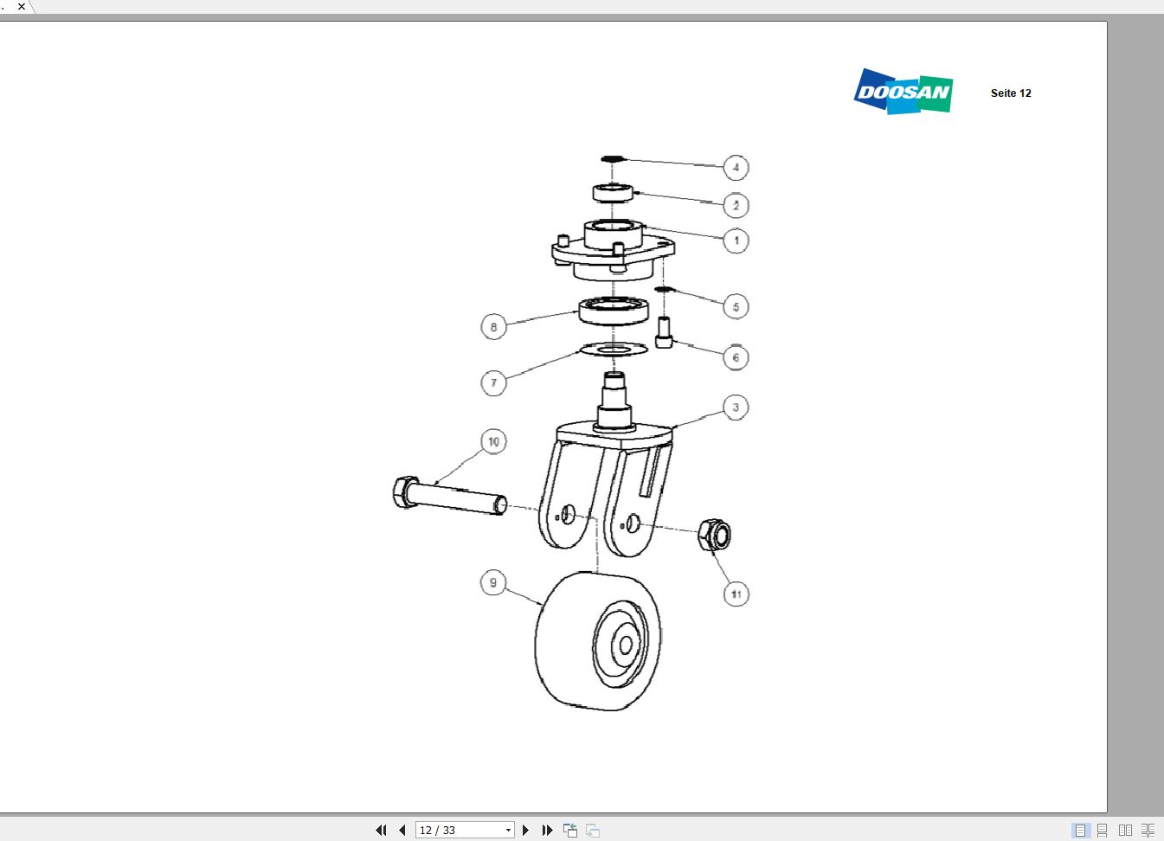Click the go-to-previous-view icon
This screenshot has height=841, width=1164.
(570, 830)
